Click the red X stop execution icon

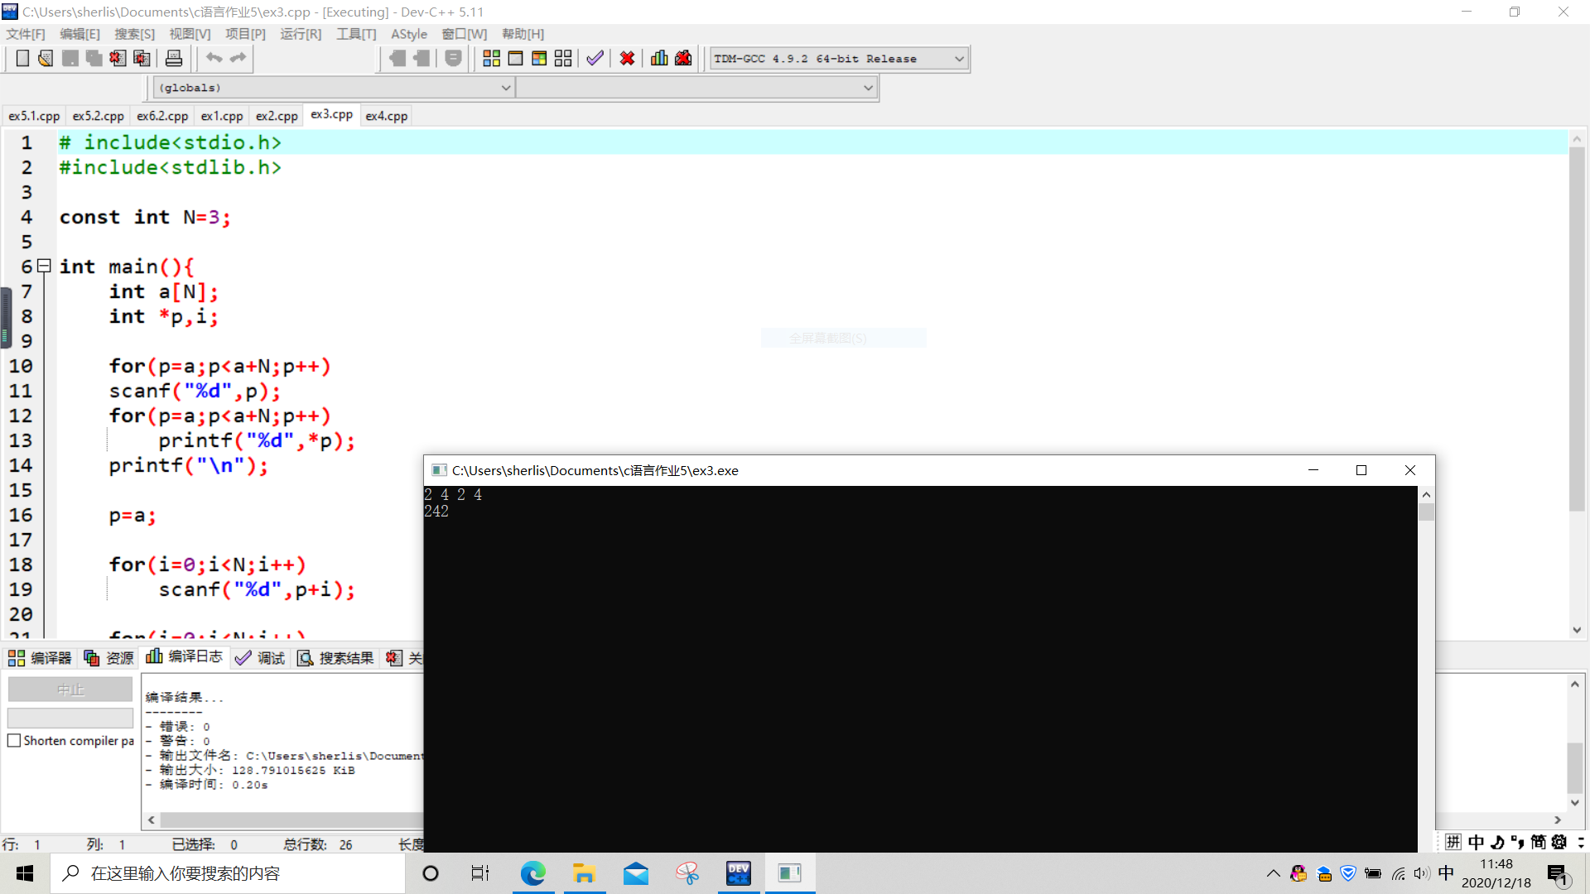627,58
